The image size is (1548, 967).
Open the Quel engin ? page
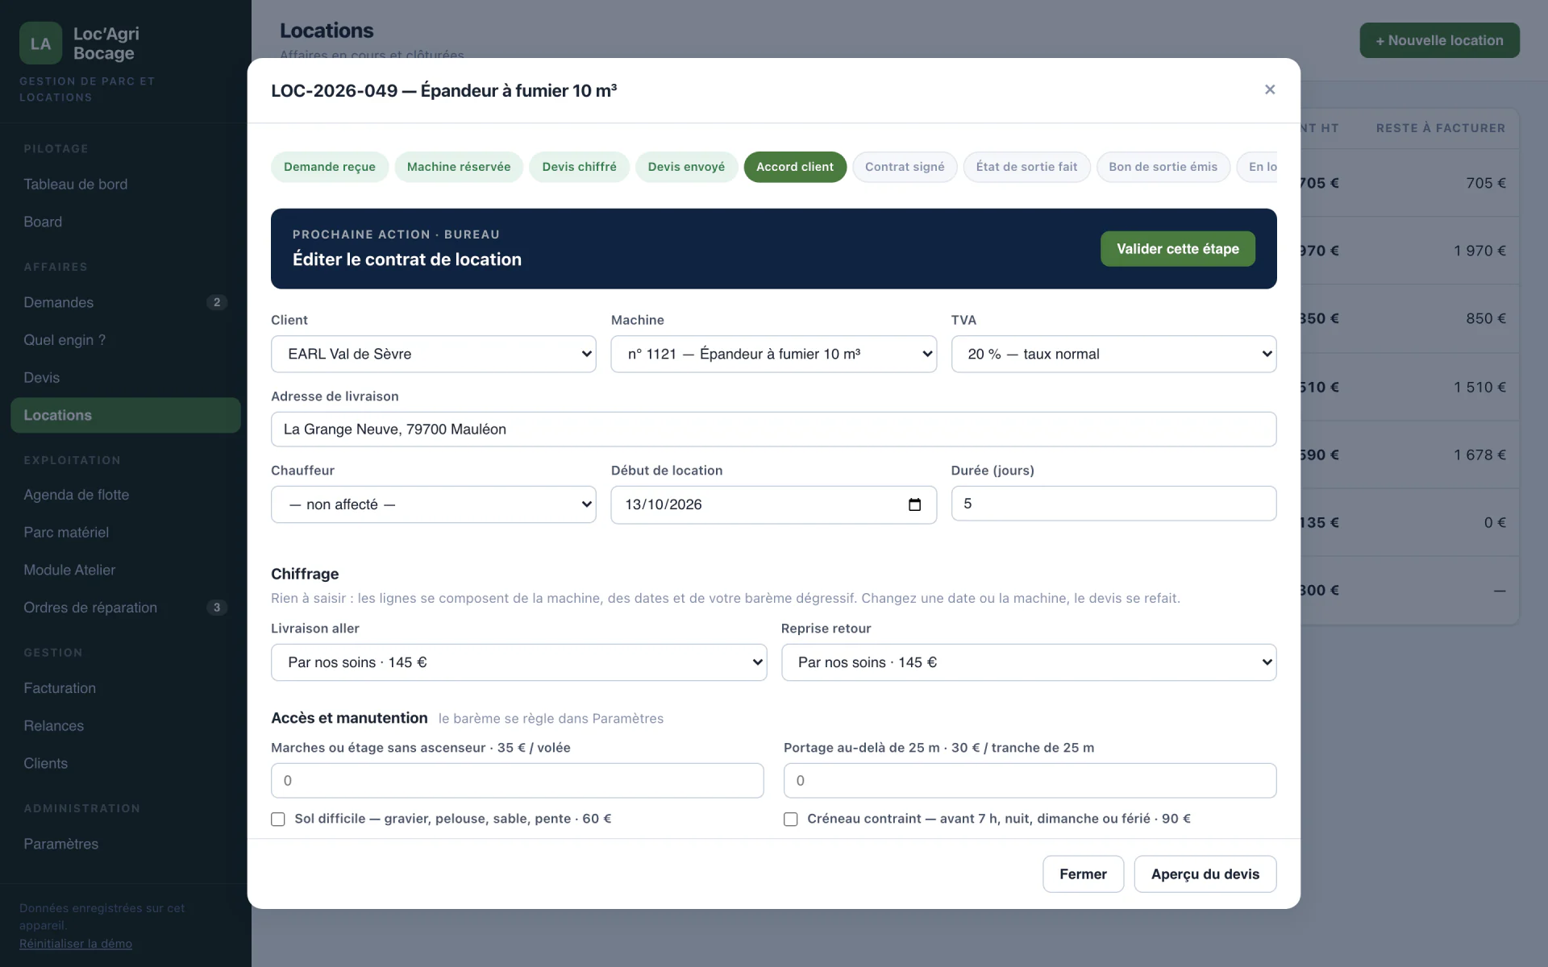(x=126, y=340)
